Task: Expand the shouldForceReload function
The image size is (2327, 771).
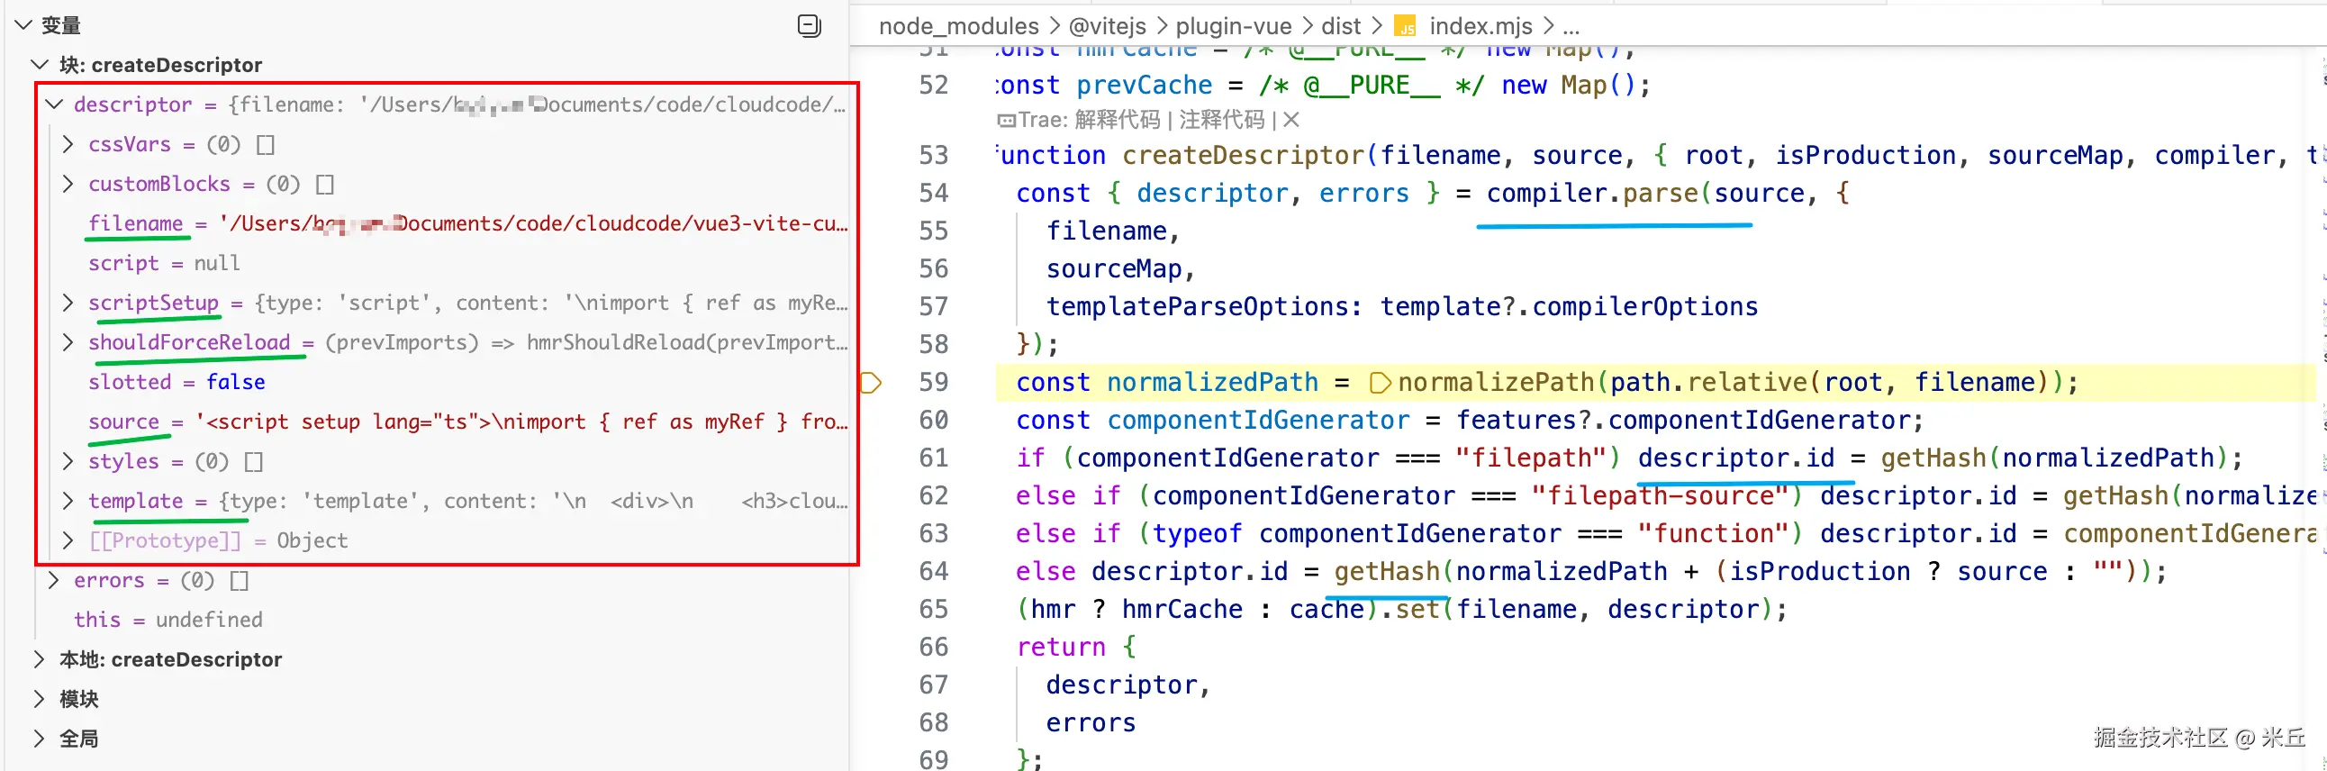Action: click(68, 342)
